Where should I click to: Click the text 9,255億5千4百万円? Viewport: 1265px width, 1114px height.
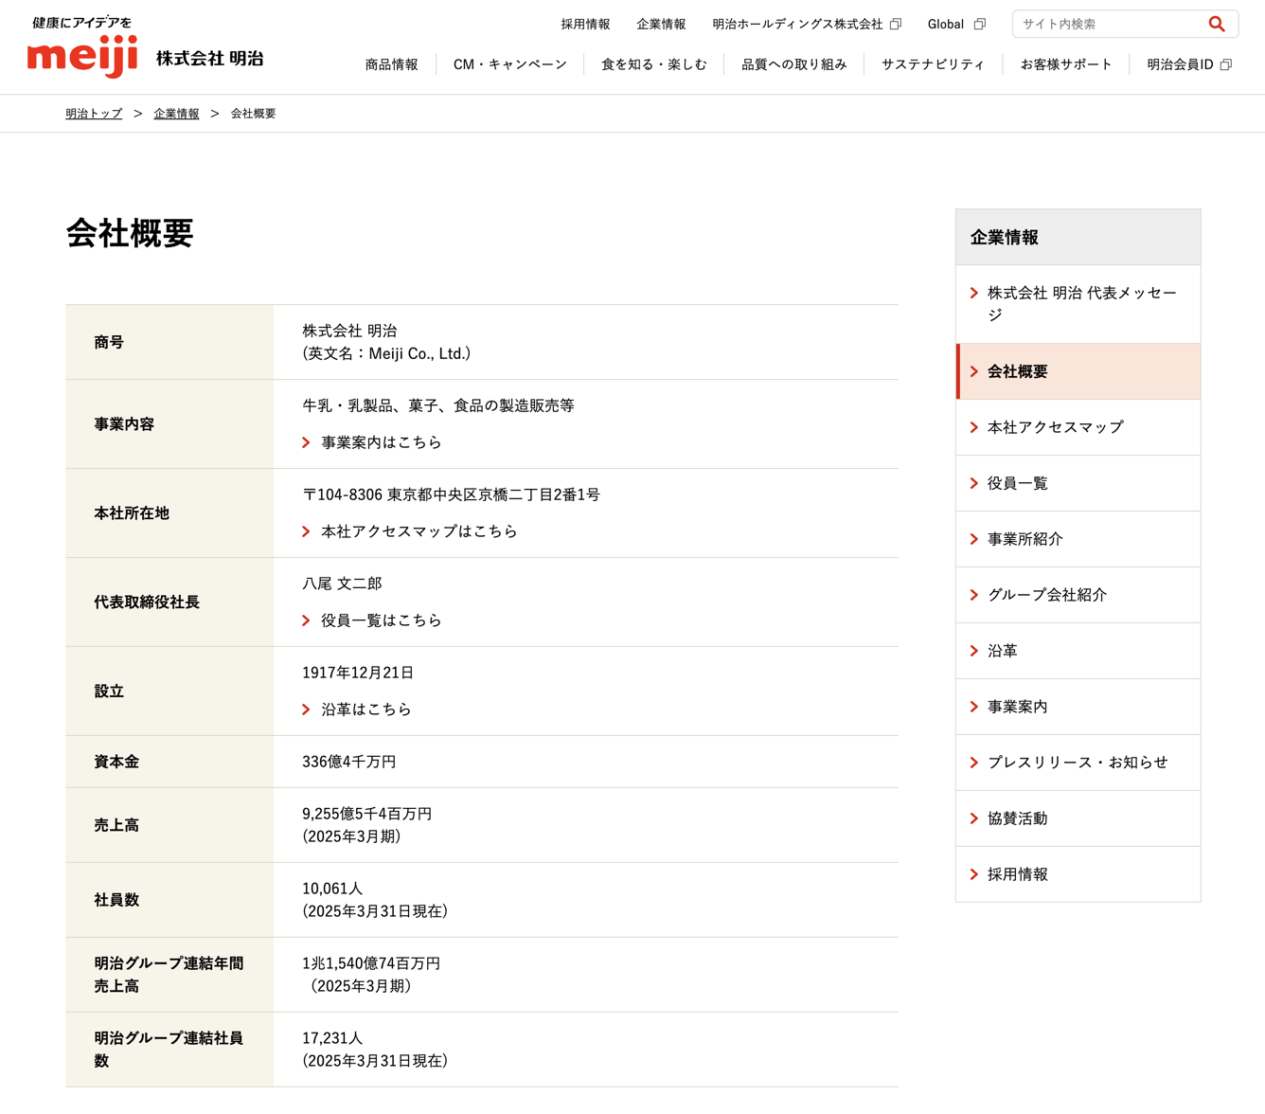367,815
